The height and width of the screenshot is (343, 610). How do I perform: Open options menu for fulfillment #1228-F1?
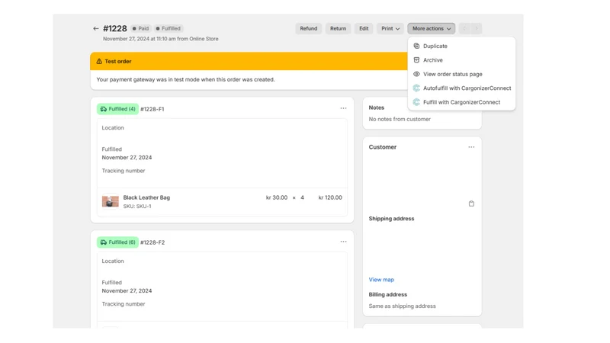click(x=343, y=108)
